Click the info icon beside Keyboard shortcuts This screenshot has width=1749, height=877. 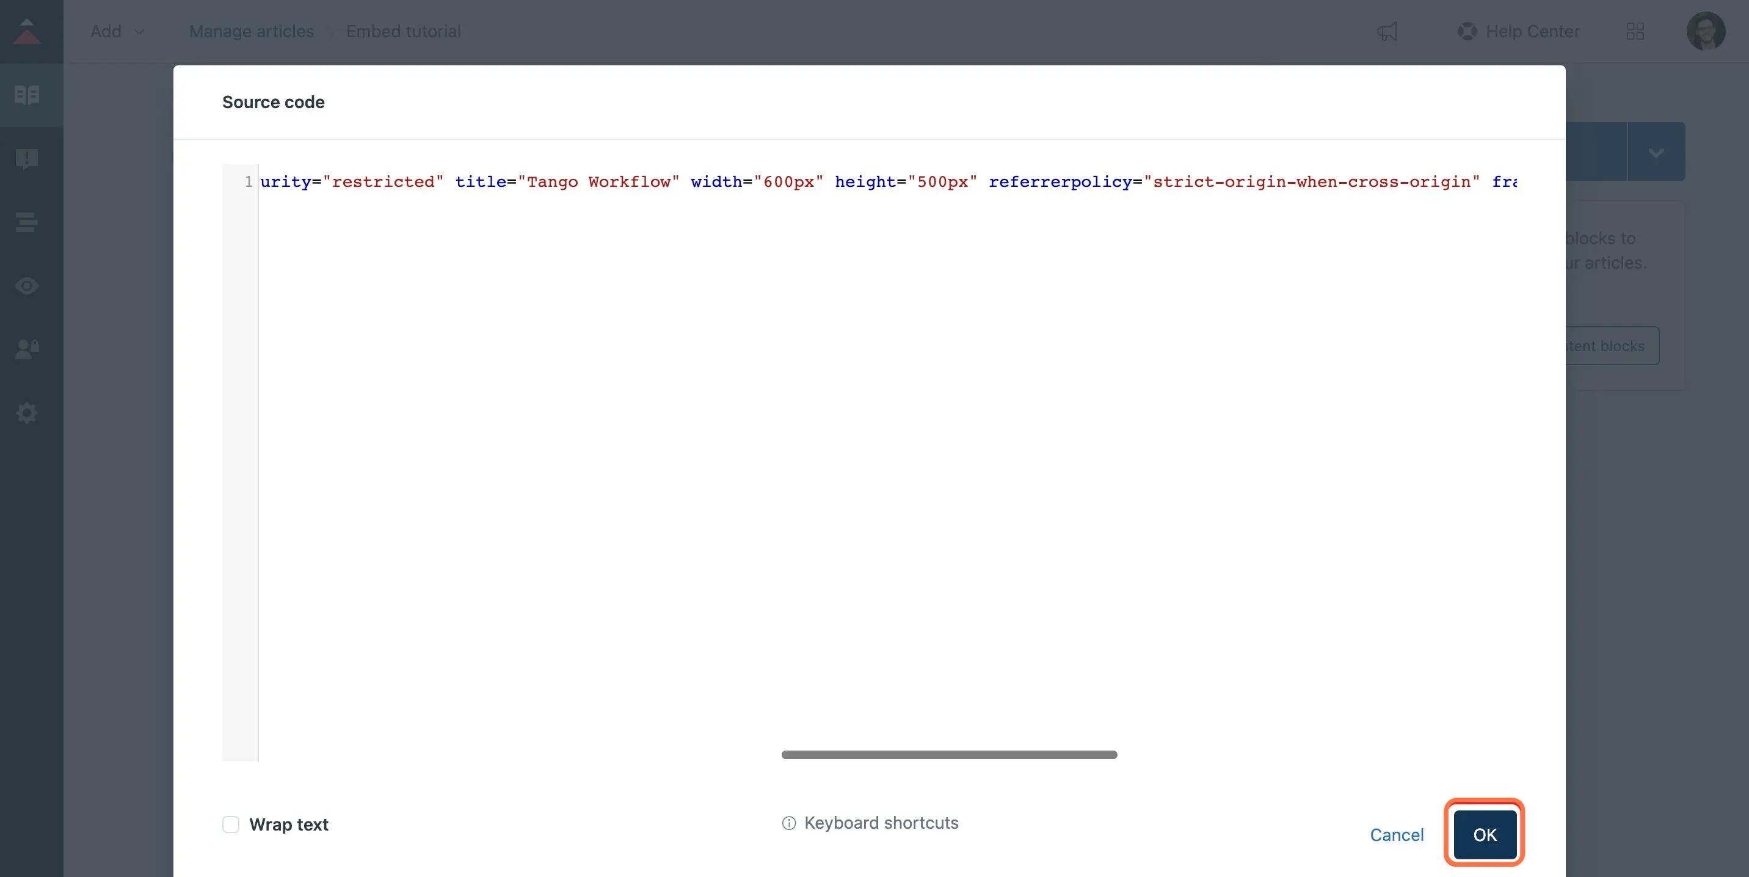point(788,823)
